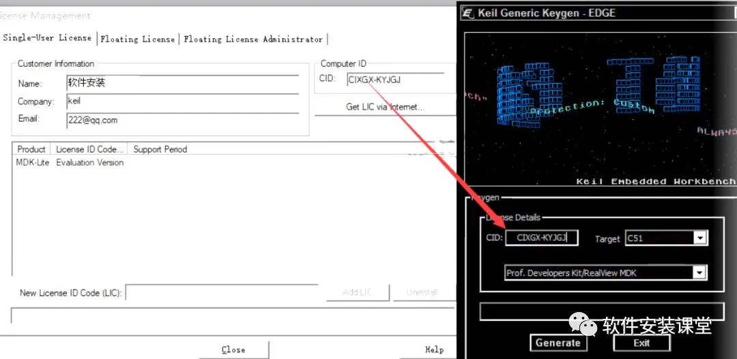This screenshot has width=737, height=359.
Task: Click the empty keygen license output field
Action: (602, 311)
